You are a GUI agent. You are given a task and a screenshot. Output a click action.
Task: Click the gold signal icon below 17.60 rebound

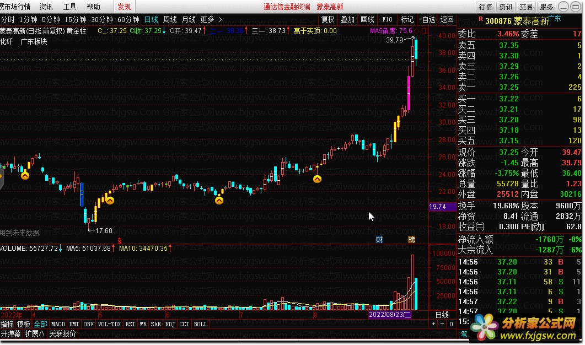[x=110, y=200]
